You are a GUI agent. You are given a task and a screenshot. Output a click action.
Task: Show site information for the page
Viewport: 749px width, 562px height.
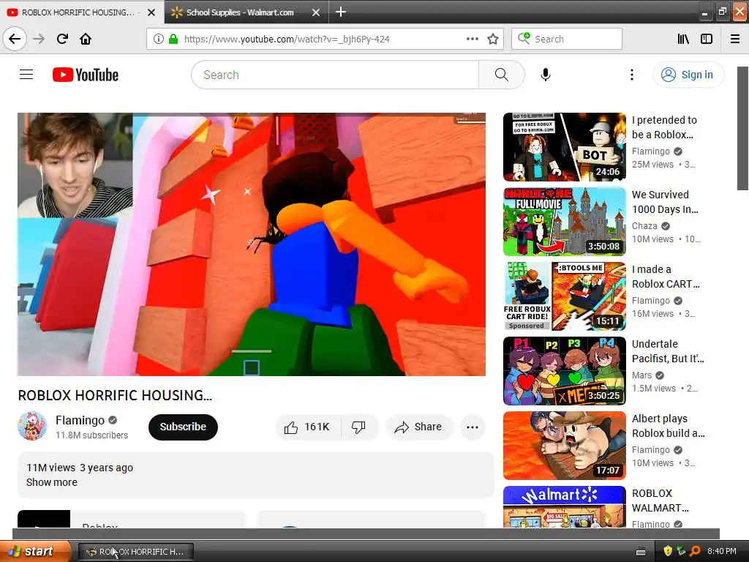[x=158, y=40]
